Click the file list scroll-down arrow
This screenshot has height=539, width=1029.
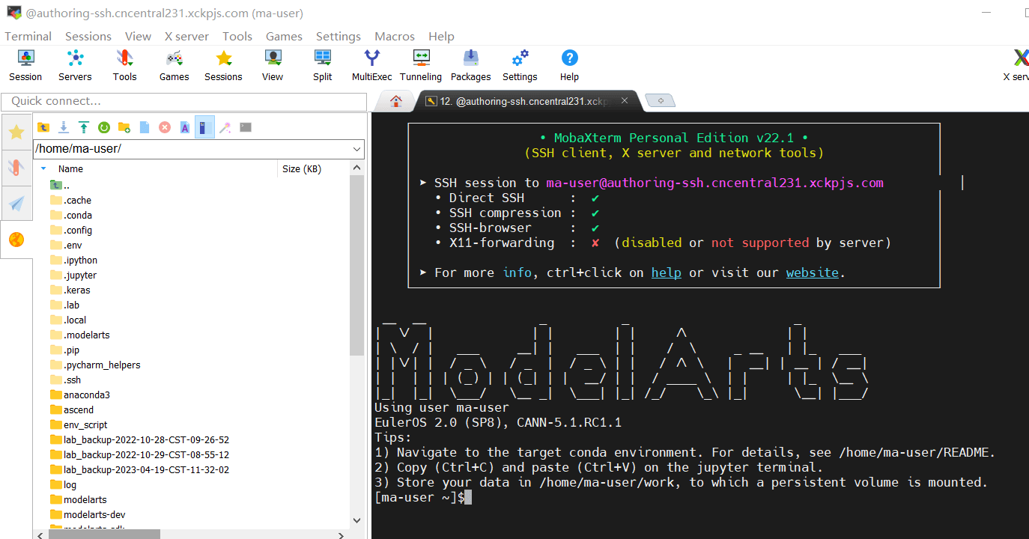tap(357, 520)
